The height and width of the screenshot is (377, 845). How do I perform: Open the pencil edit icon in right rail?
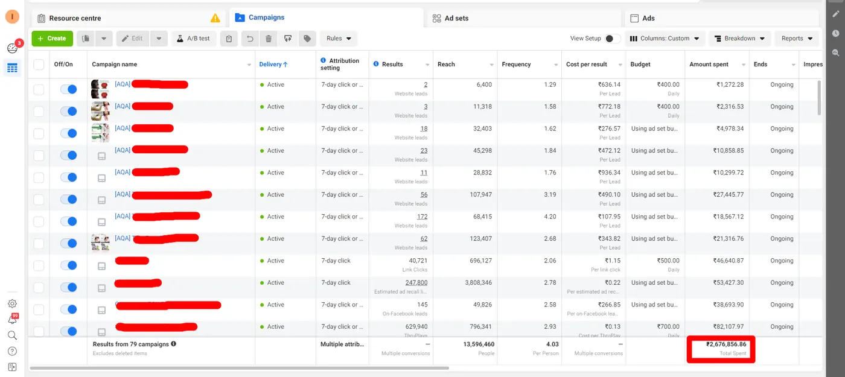point(836,14)
